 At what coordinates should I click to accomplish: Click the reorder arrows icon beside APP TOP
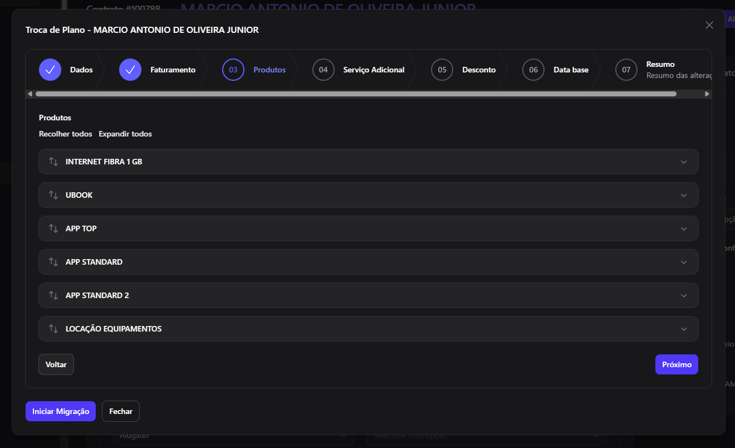pos(53,228)
